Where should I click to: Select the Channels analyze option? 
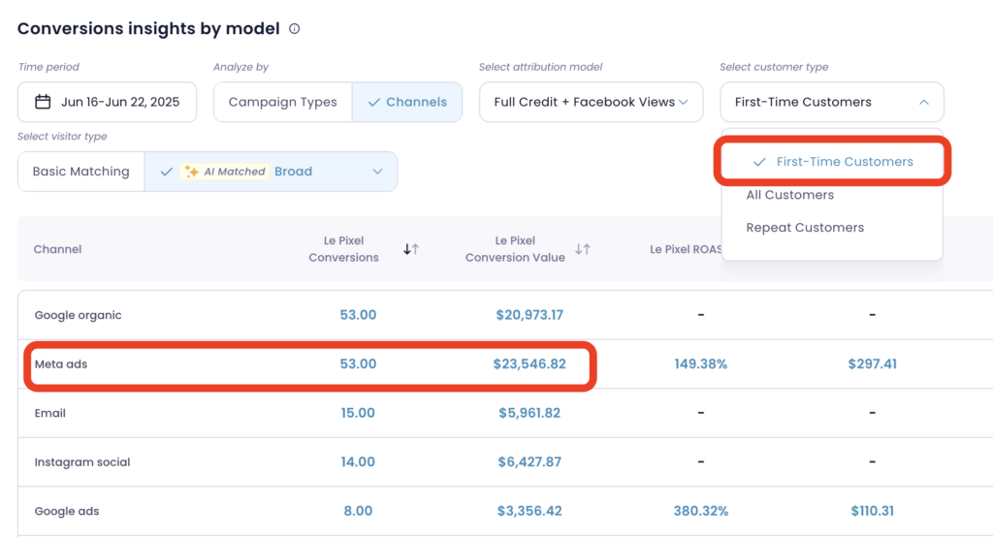[x=407, y=102]
